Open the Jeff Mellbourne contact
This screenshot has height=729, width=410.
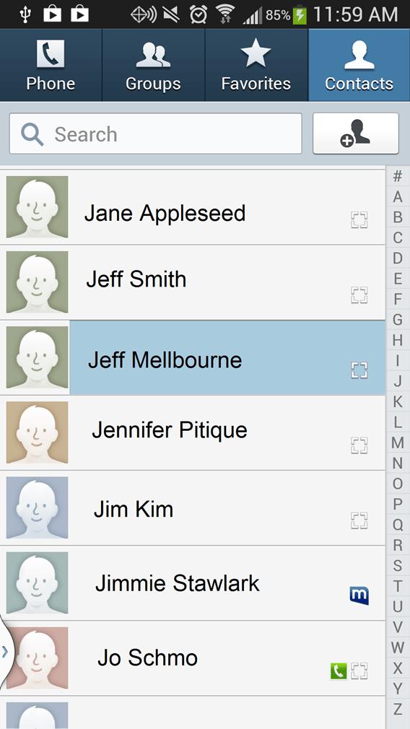[193, 358]
